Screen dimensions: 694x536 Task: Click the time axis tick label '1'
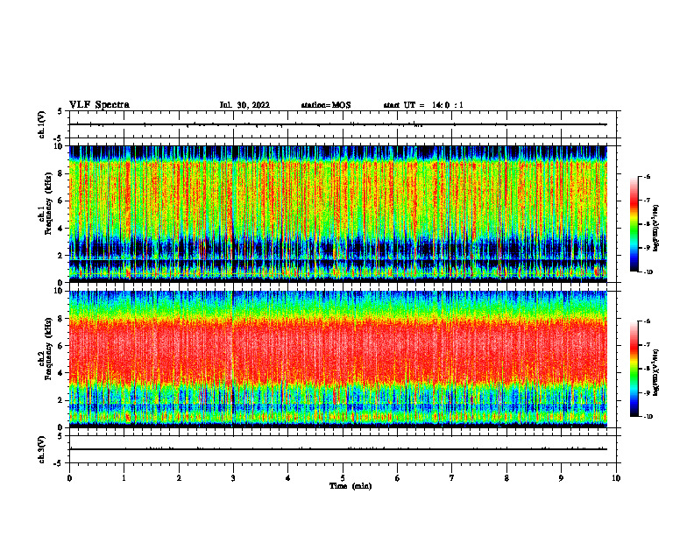(x=124, y=478)
